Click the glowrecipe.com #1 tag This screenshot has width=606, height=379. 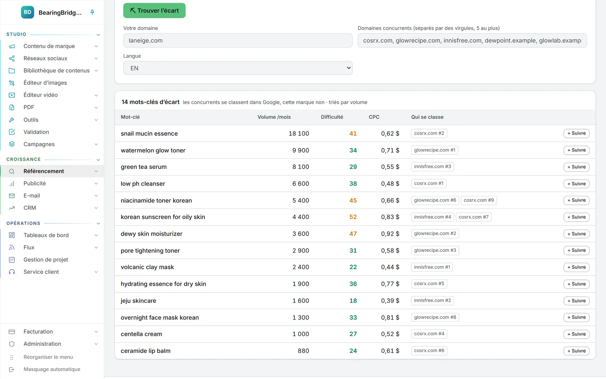pos(435,150)
